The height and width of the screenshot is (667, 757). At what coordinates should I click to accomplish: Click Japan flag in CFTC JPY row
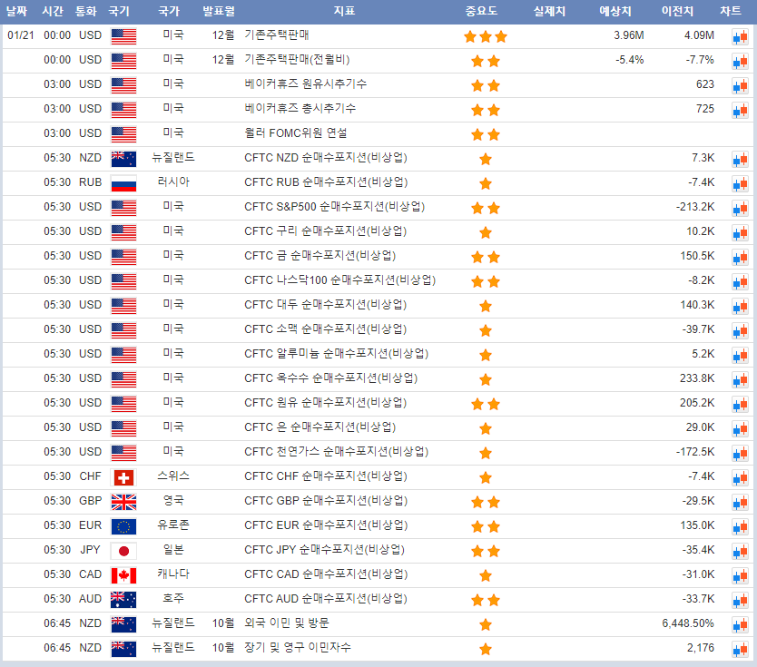click(x=123, y=551)
